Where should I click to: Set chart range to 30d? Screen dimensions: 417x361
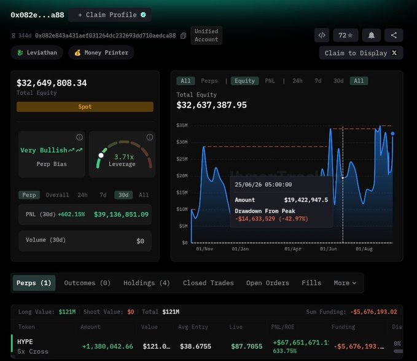338,81
